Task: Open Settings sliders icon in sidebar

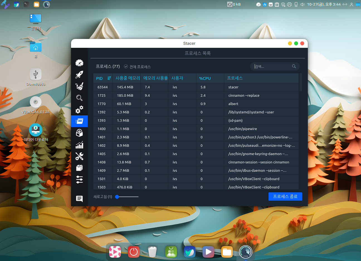Action: (x=79, y=180)
